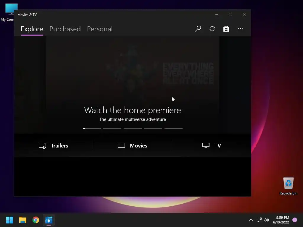Screen dimensions: 303x227
Task: Close the Movies & TV window
Action: 244,14
